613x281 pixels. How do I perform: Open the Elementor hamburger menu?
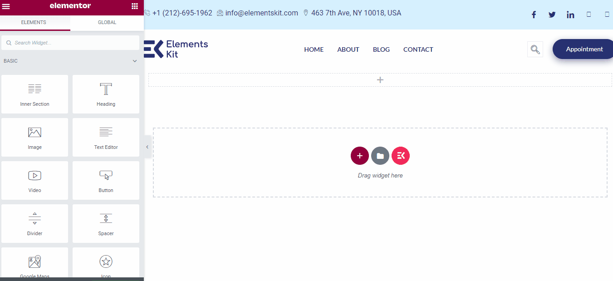[6, 6]
